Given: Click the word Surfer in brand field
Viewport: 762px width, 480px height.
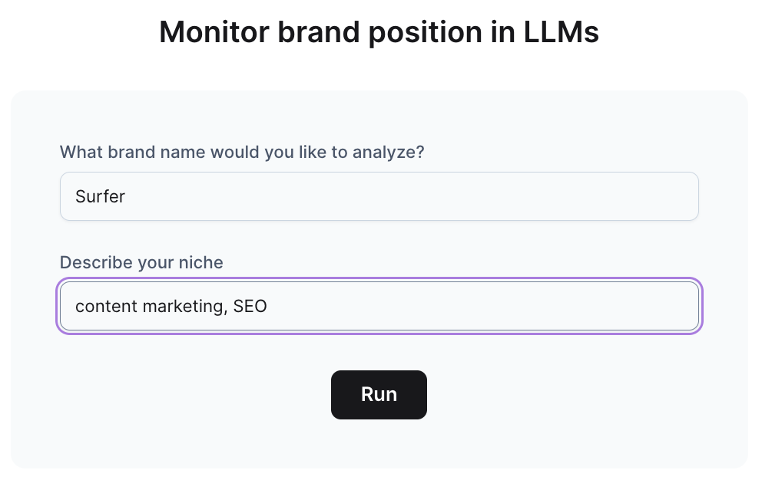Looking at the screenshot, I should coord(100,196).
